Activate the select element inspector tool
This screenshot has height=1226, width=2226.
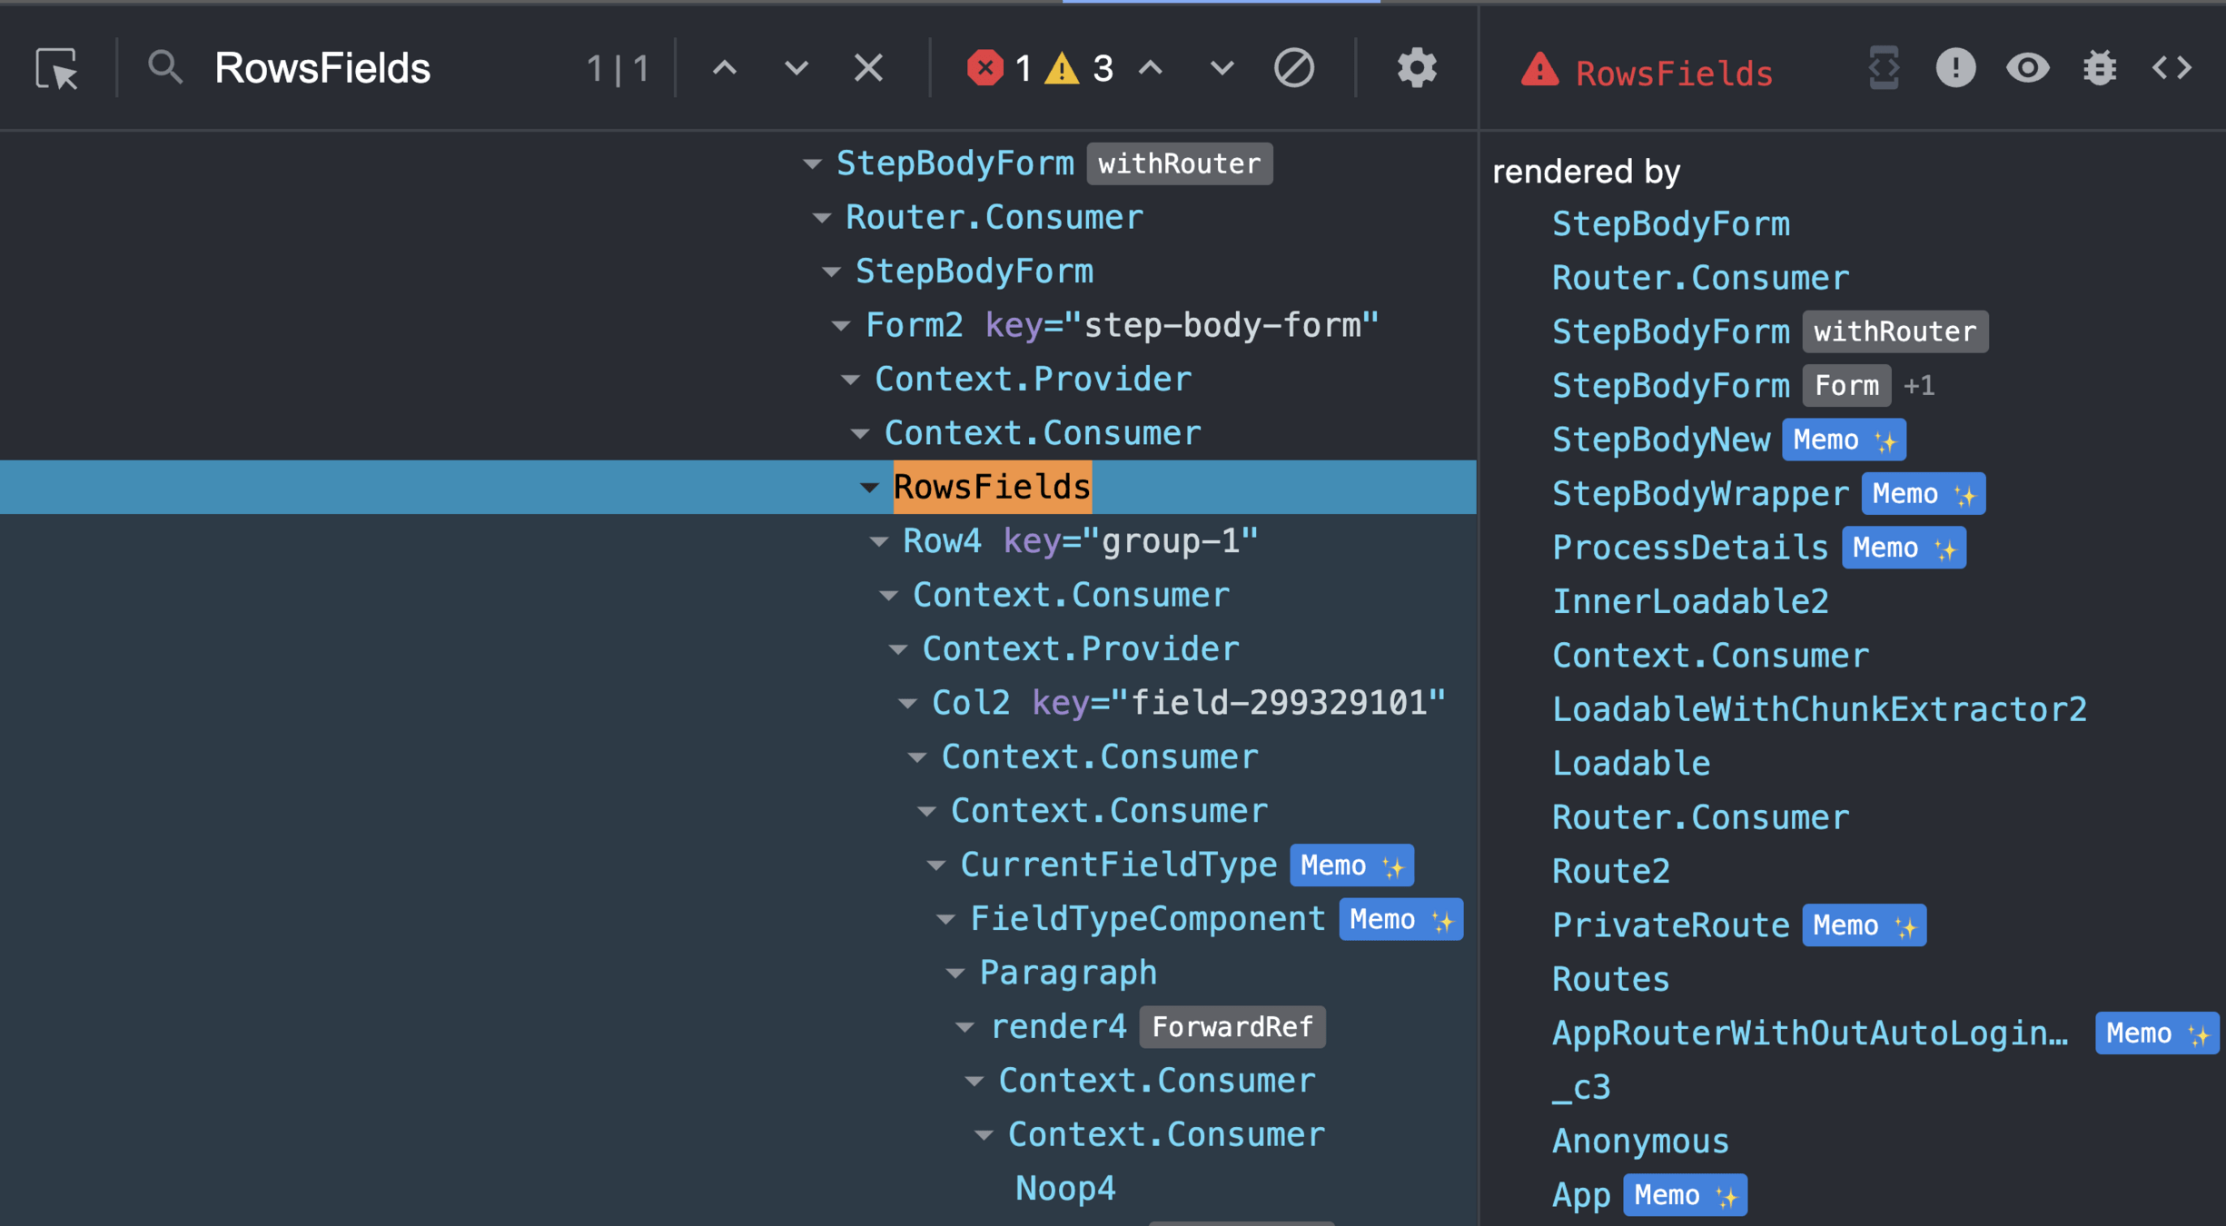[57, 68]
